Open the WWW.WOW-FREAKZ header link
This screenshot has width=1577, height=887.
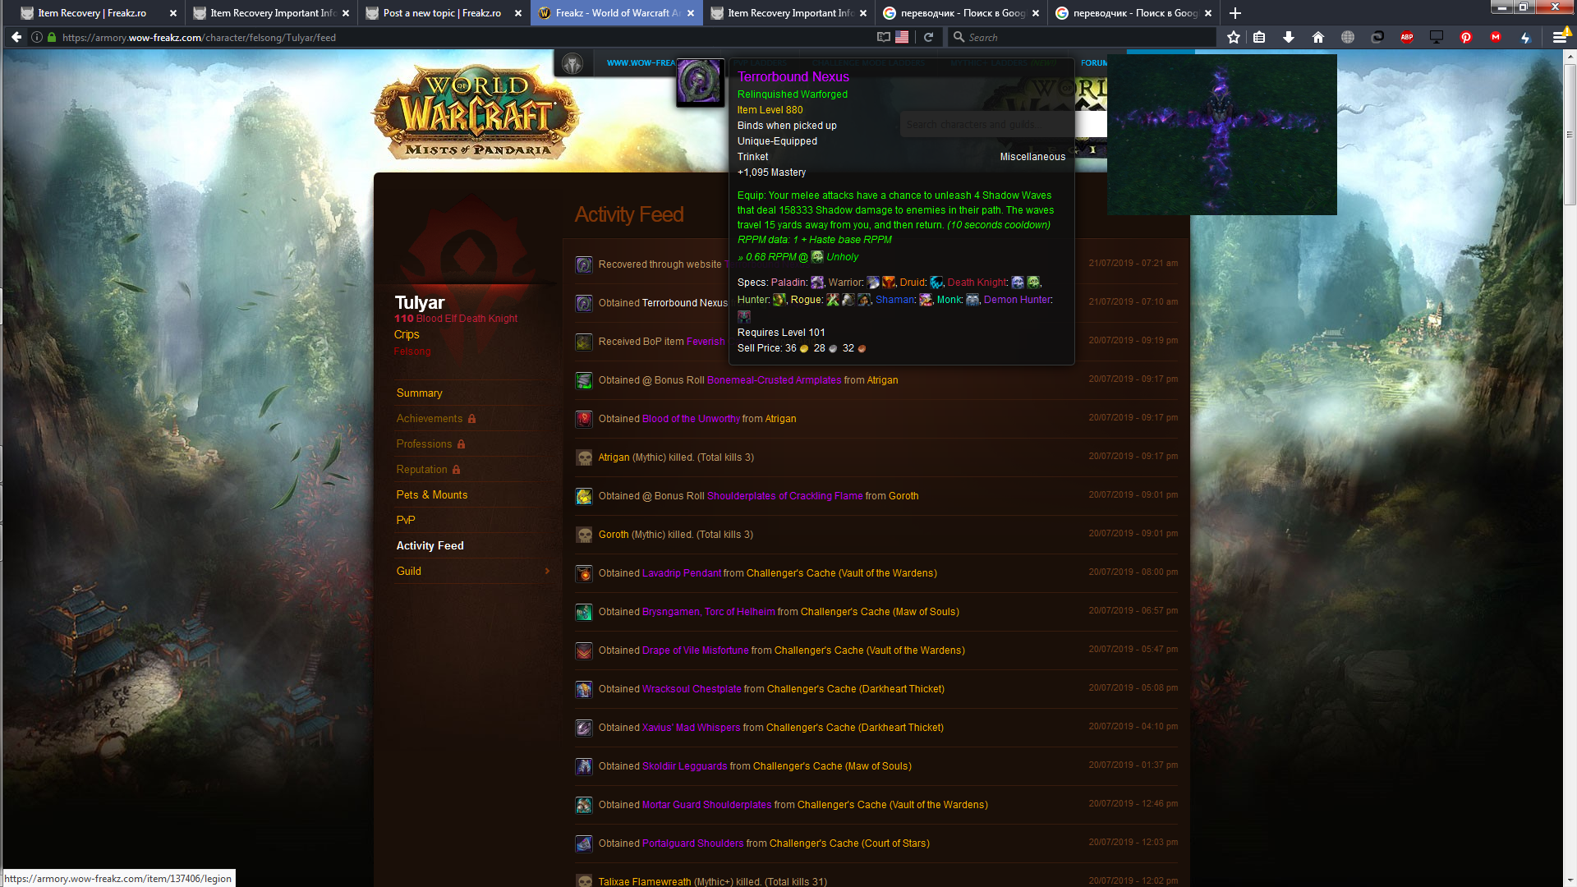(x=641, y=63)
